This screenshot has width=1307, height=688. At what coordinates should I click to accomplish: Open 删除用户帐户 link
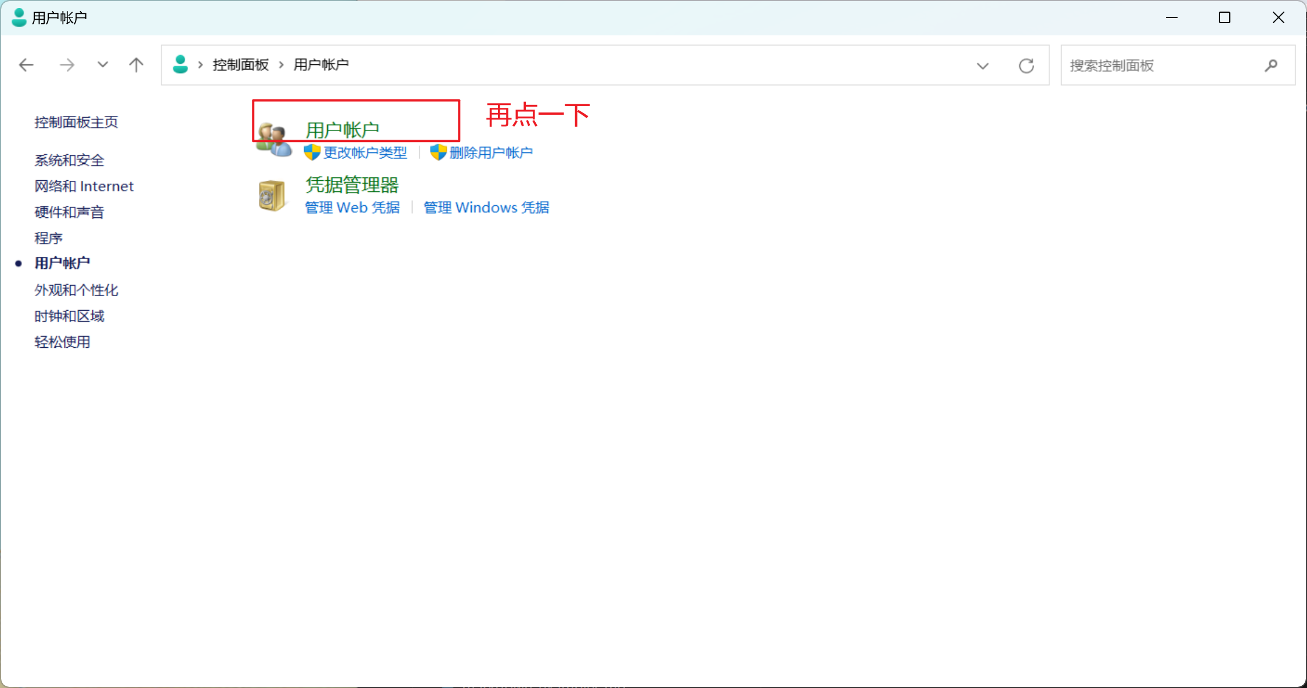tap(491, 152)
